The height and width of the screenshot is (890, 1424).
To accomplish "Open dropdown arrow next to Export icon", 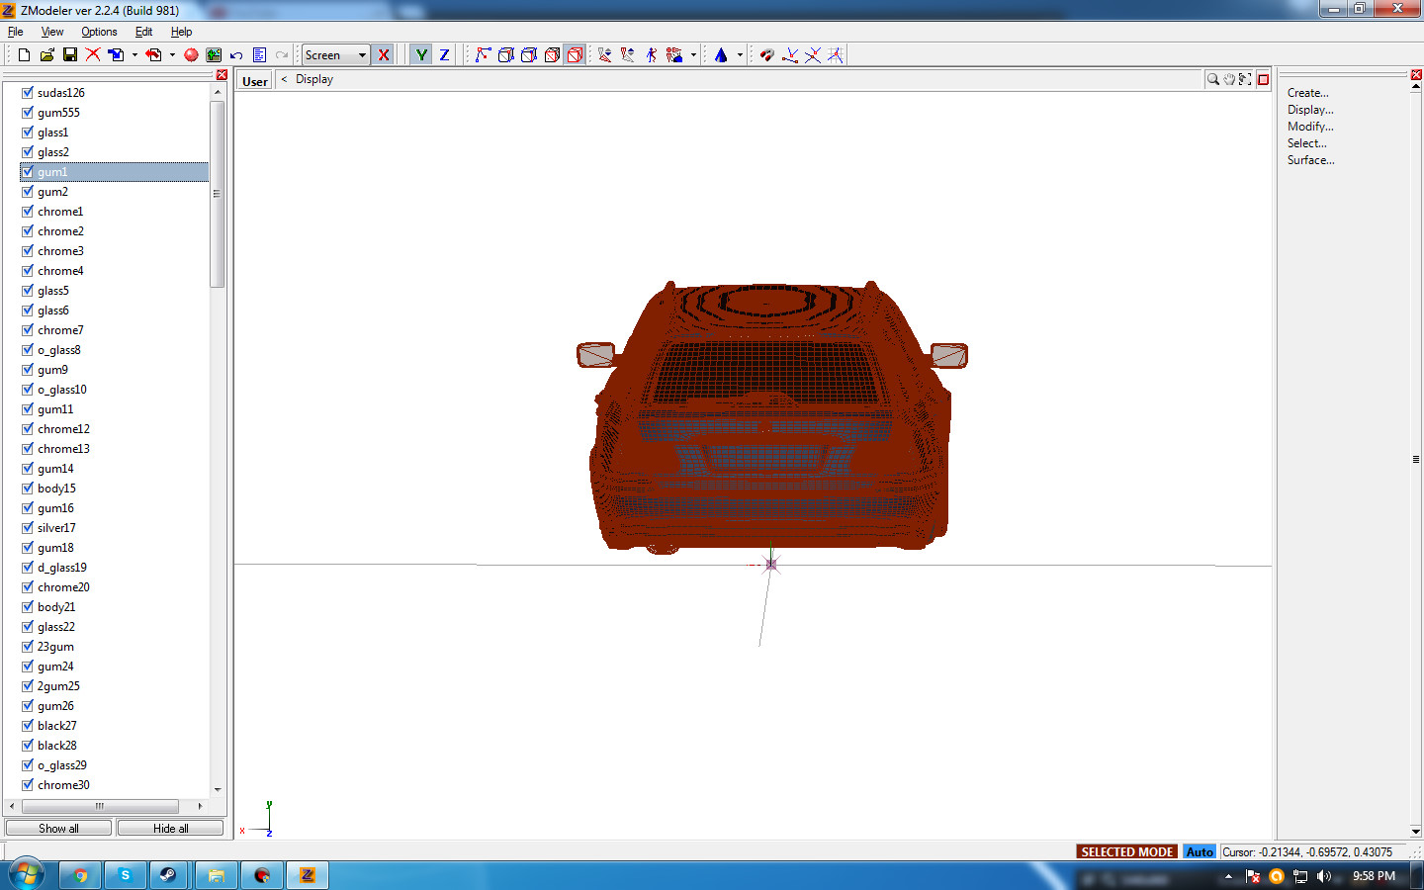I will click(x=172, y=55).
